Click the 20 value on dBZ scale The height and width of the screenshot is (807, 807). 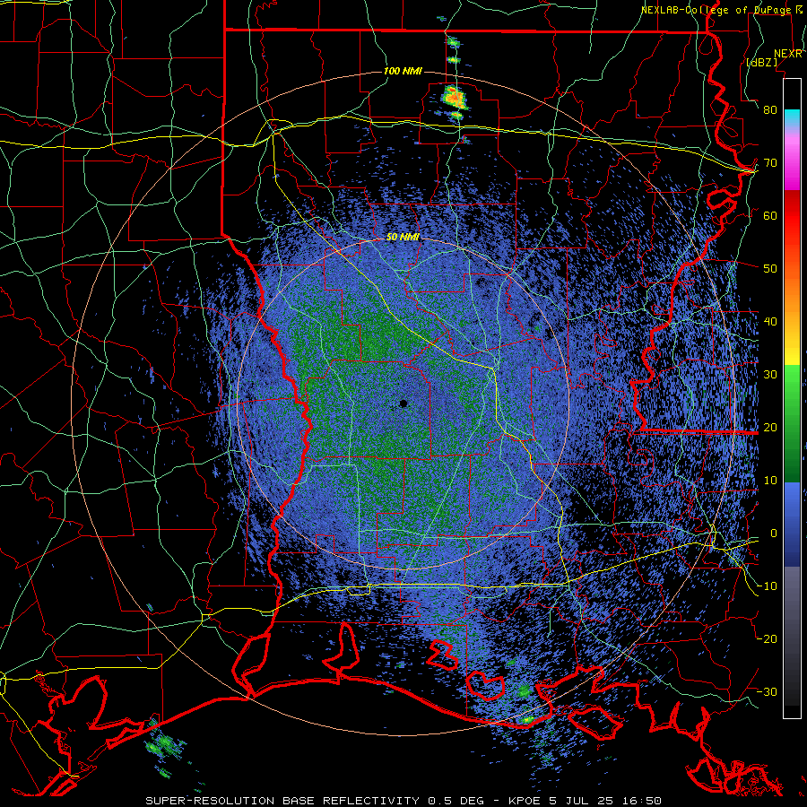click(x=770, y=428)
